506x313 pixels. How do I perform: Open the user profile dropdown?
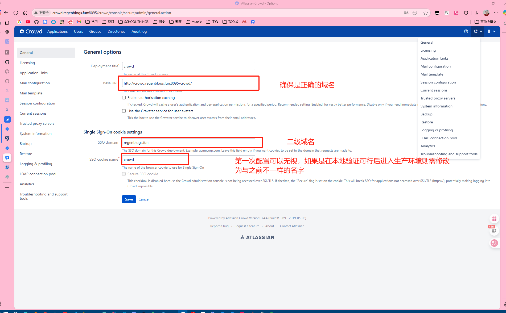[491, 31]
